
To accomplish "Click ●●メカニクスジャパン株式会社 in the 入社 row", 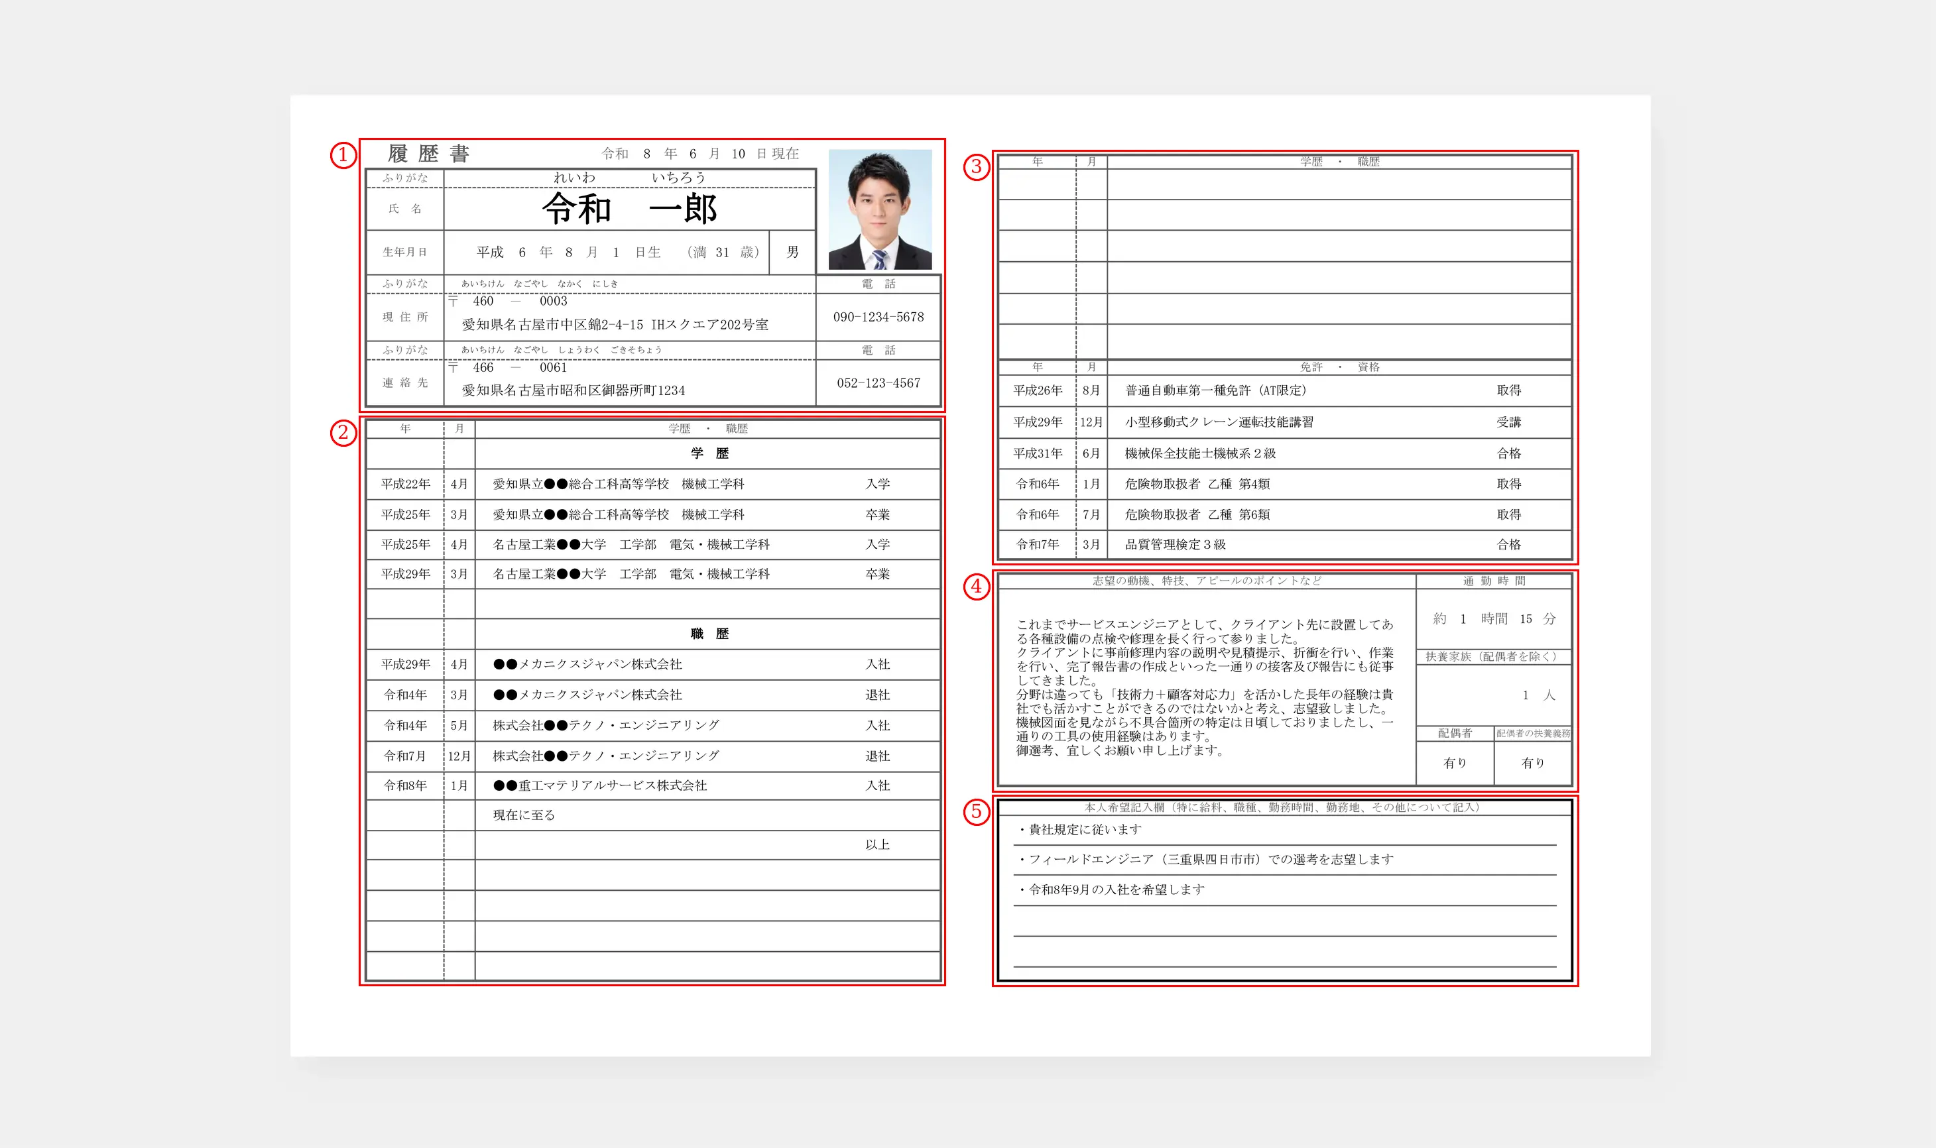I will tap(587, 665).
